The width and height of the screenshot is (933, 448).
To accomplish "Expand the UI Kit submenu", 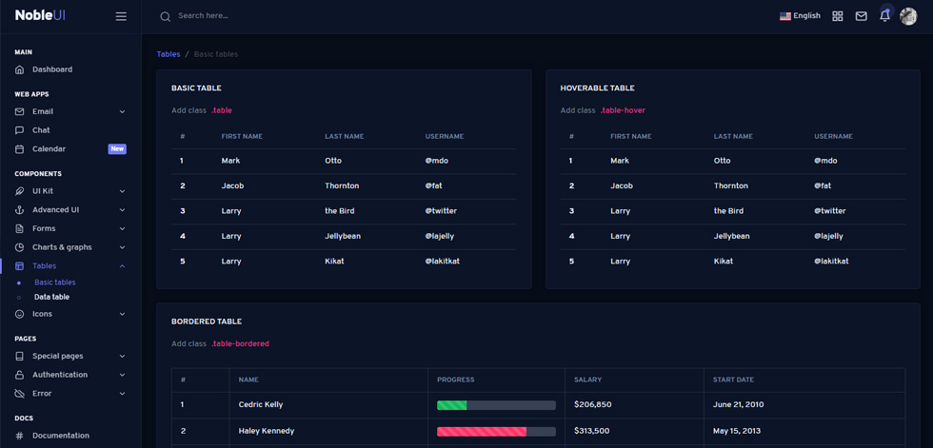I will pyautogui.click(x=70, y=191).
